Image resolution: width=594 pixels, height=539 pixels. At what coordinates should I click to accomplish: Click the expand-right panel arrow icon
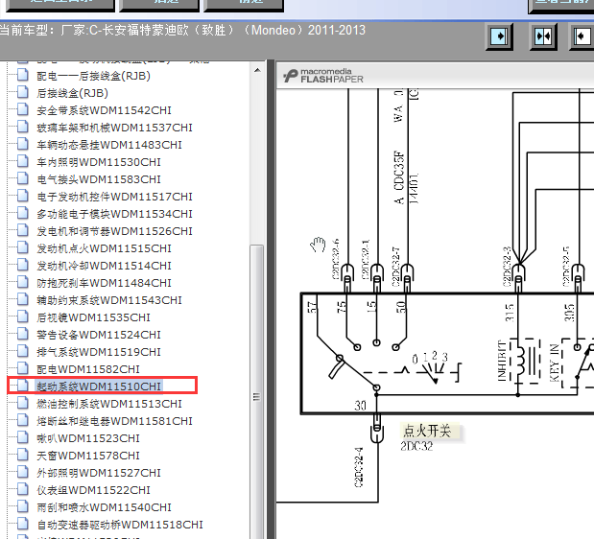tap(499, 36)
